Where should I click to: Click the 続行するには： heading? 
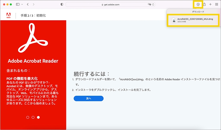92,74
